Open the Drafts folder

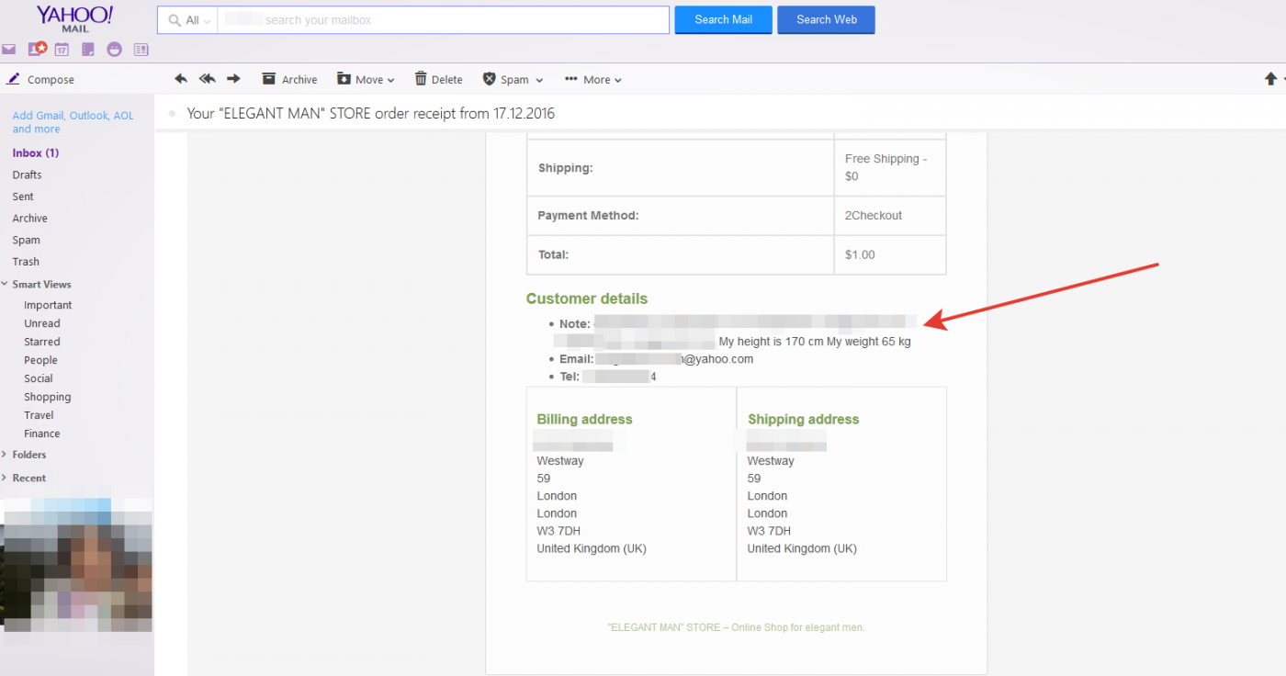point(27,175)
